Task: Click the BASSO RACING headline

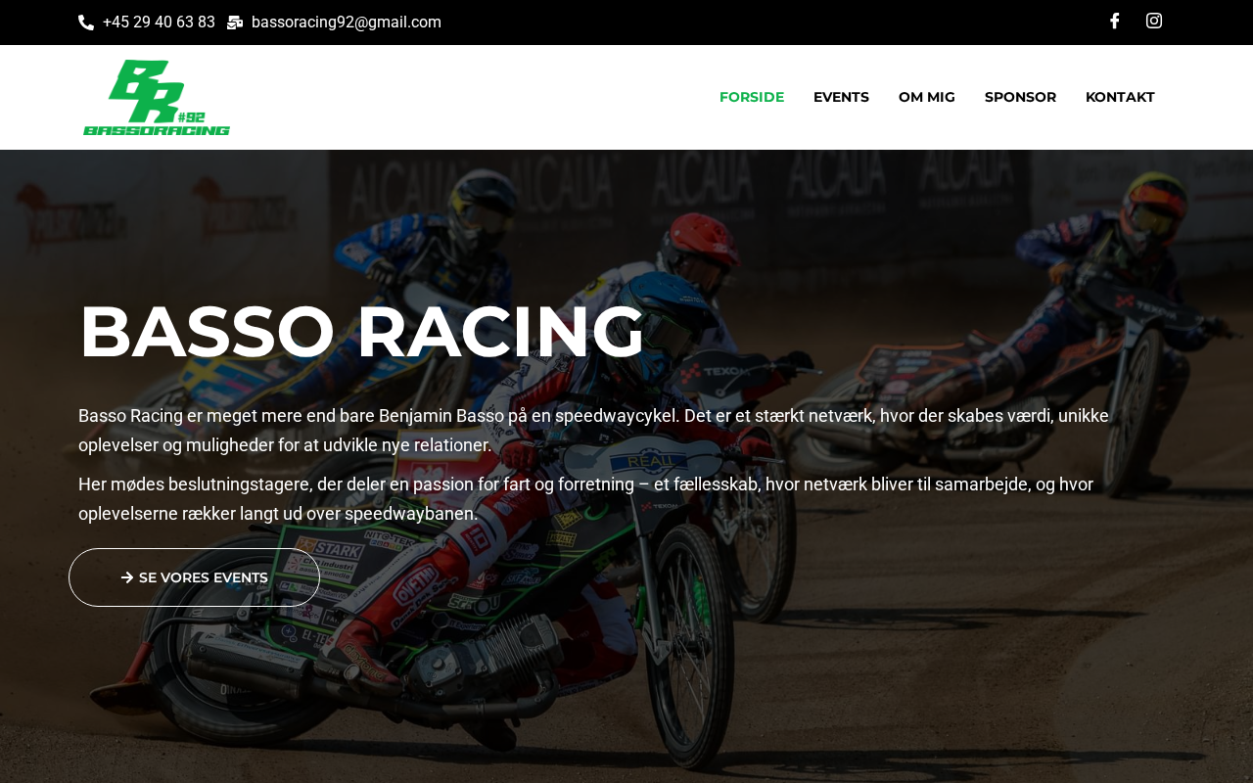Action: [362, 332]
